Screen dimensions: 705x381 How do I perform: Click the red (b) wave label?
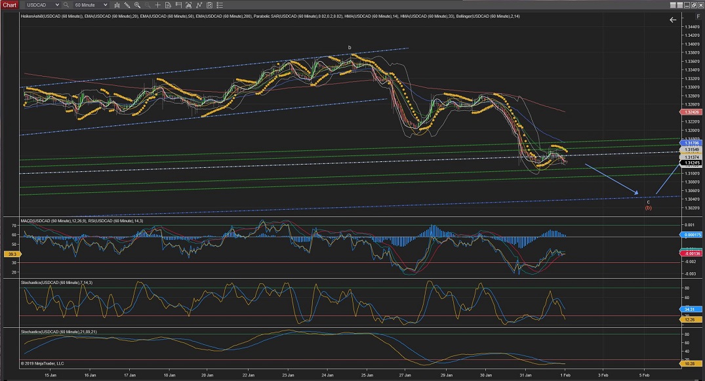coord(648,208)
